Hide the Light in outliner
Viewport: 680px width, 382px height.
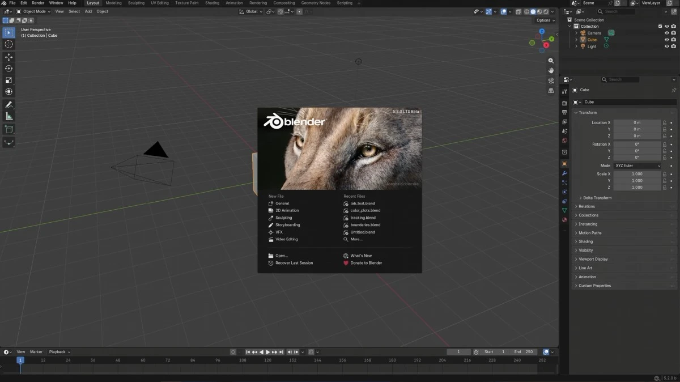(x=666, y=46)
